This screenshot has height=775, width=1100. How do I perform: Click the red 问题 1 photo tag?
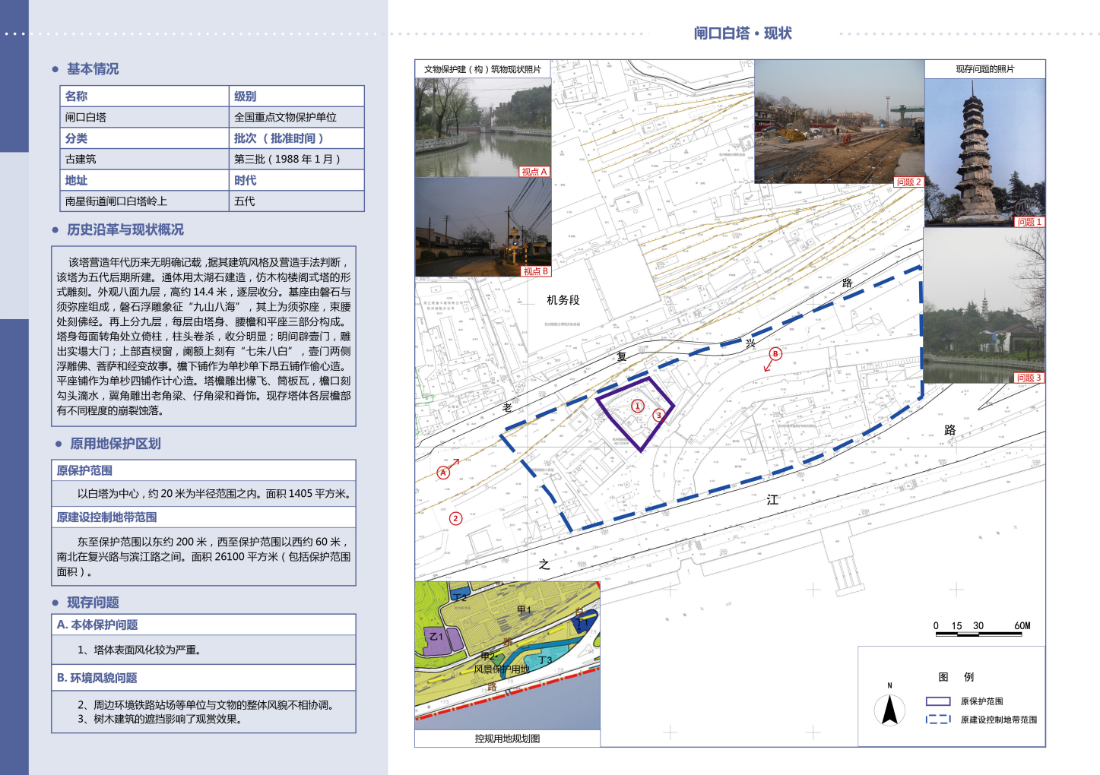[x=1030, y=222]
